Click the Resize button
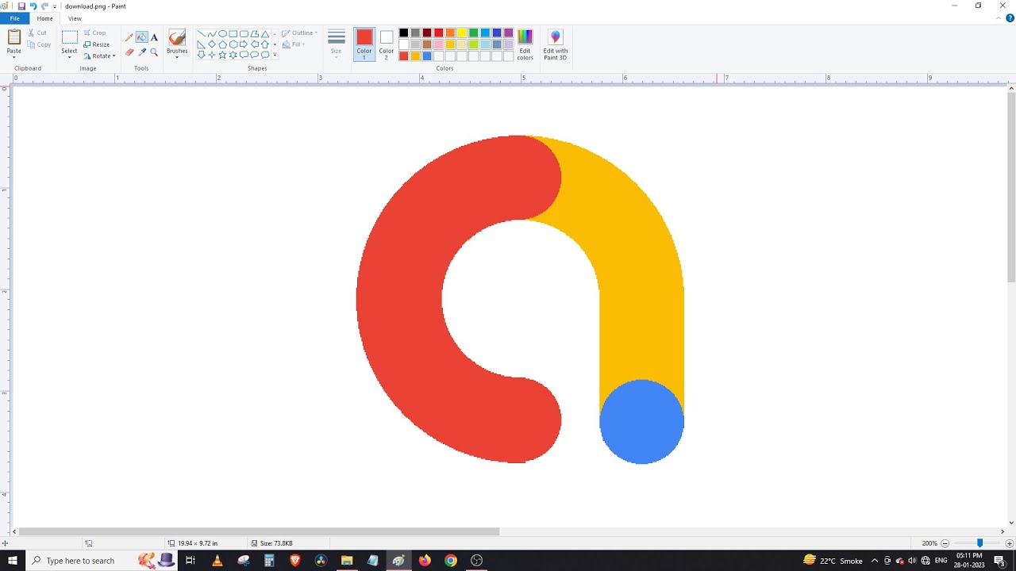 click(97, 44)
